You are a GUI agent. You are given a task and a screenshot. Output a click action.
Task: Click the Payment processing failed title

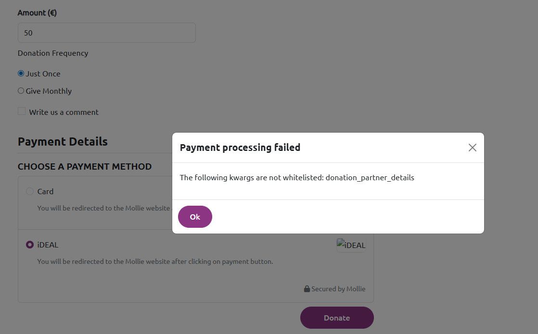tap(240, 148)
